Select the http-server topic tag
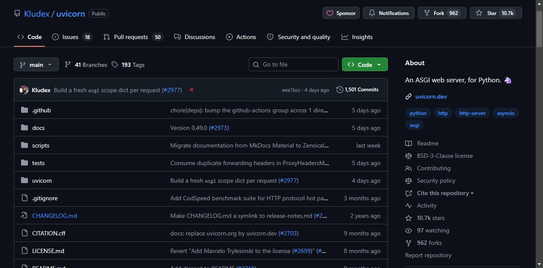This screenshot has width=543, height=268. tap(473, 113)
